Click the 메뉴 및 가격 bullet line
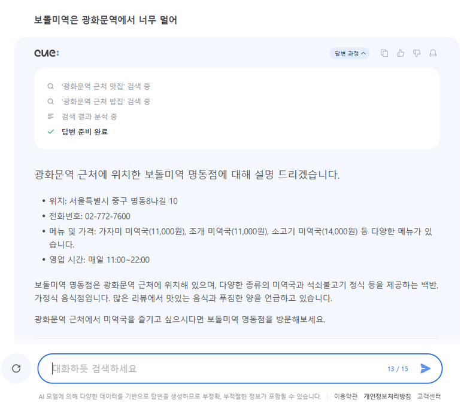The image size is (467, 409). tap(240, 238)
